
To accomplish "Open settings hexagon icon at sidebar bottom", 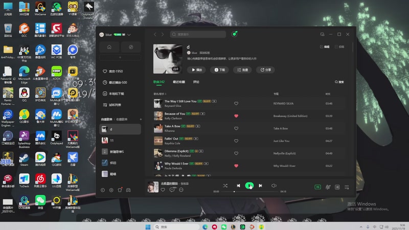I will [111, 190].
